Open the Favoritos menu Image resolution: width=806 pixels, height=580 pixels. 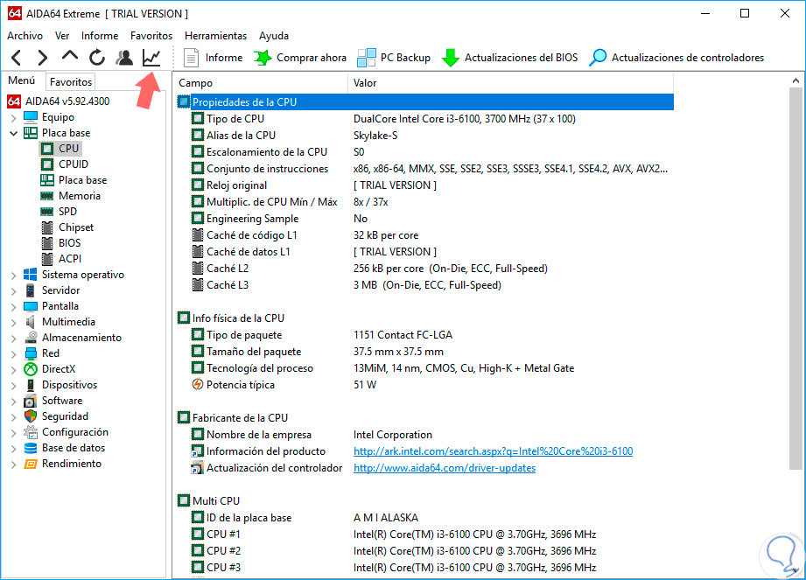(151, 36)
